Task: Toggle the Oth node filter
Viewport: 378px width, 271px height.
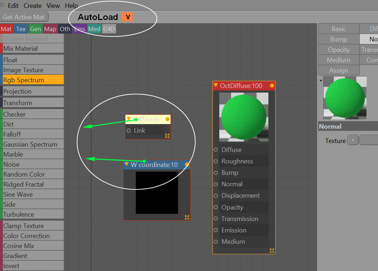Action: click(x=65, y=29)
